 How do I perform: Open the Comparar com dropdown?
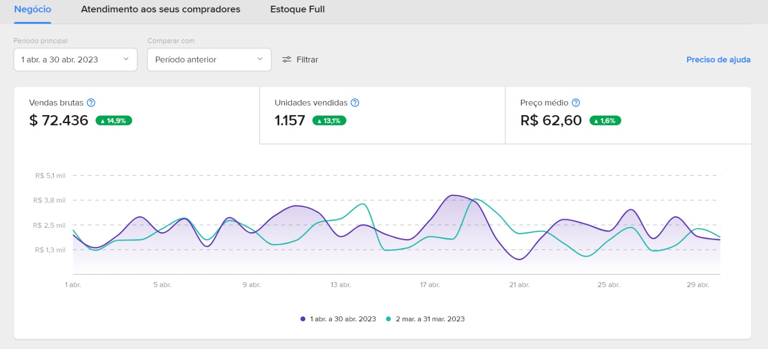209,59
